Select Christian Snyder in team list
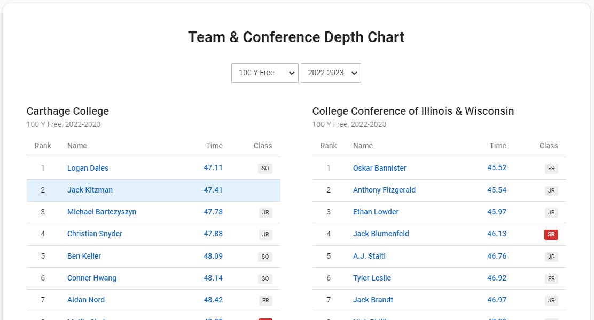Screen dimensions: 594x320 [95, 234]
